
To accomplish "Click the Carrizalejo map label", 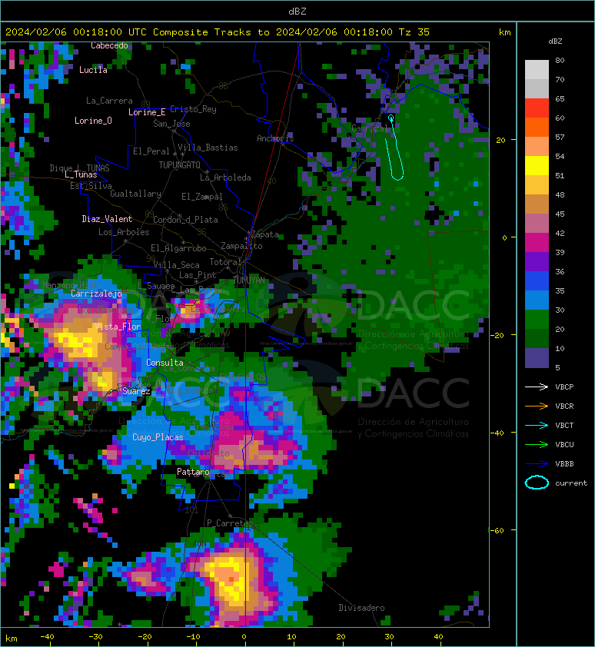I will pyautogui.click(x=96, y=294).
